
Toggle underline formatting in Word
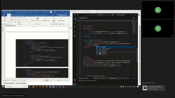pos(16,20)
